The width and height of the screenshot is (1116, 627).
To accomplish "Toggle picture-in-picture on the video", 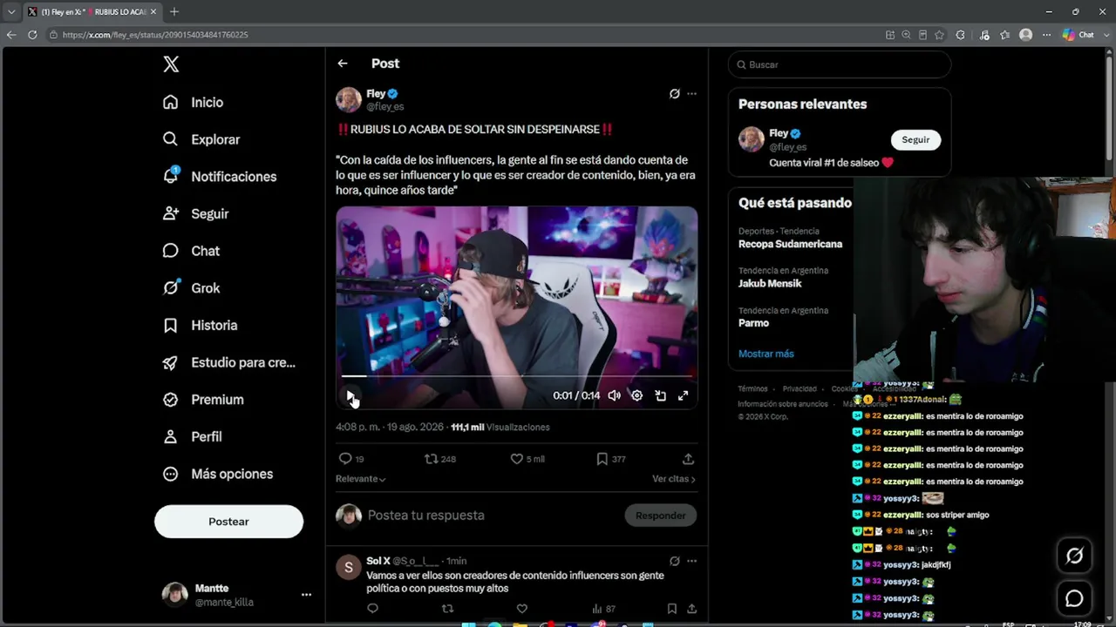I will (x=660, y=395).
